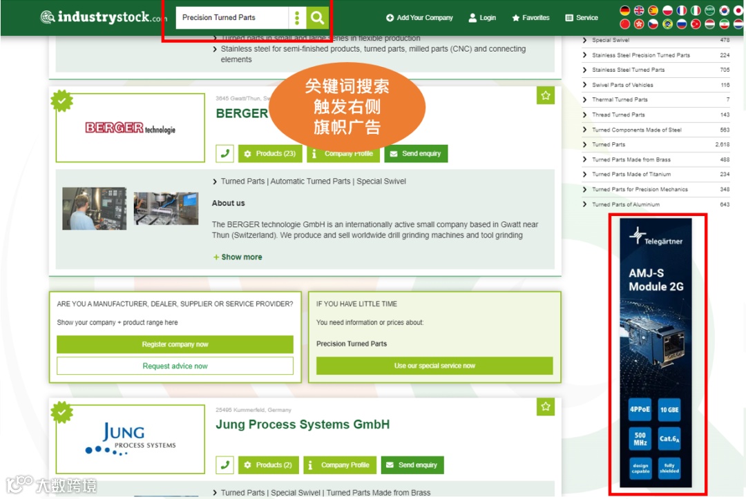Click the industrystock.com logo

click(x=104, y=17)
